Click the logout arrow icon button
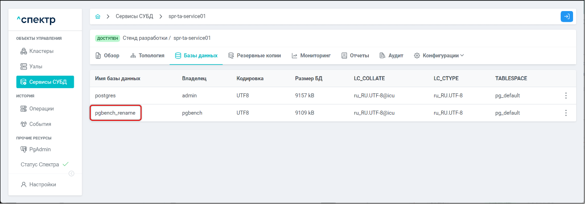585x204 pixels. click(x=566, y=16)
